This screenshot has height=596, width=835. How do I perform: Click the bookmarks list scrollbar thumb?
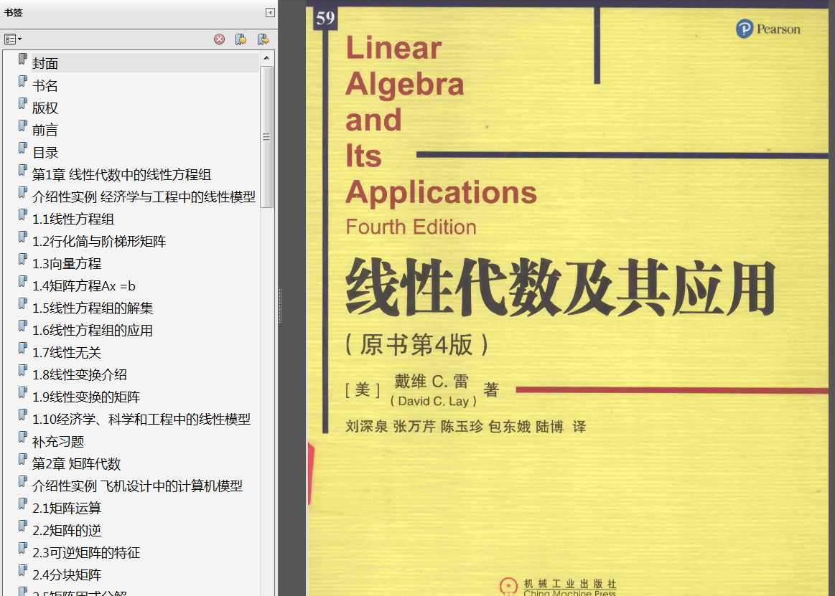point(267,137)
